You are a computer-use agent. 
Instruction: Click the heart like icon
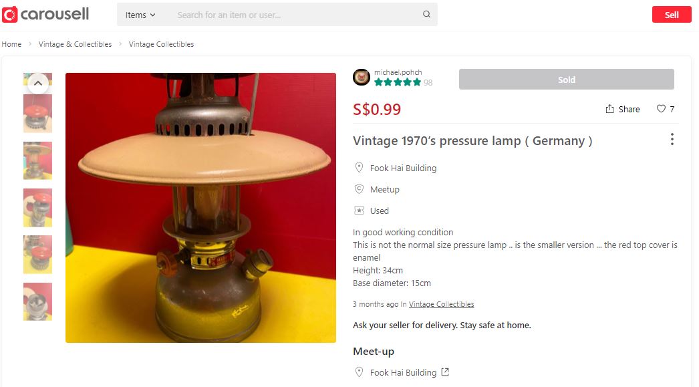pyautogui.click(x=661, y=109)
